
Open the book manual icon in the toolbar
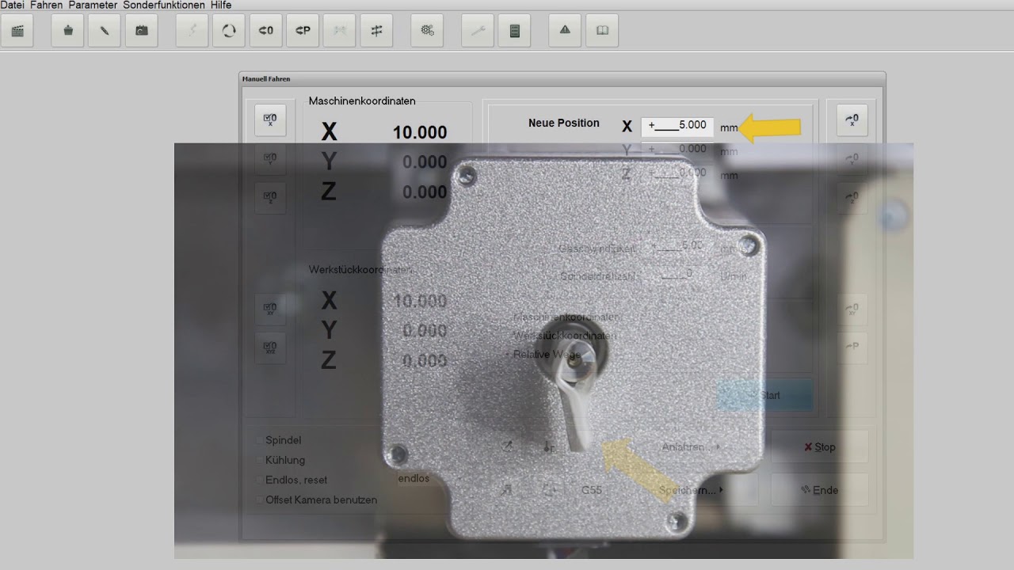[x=602, y=31]
